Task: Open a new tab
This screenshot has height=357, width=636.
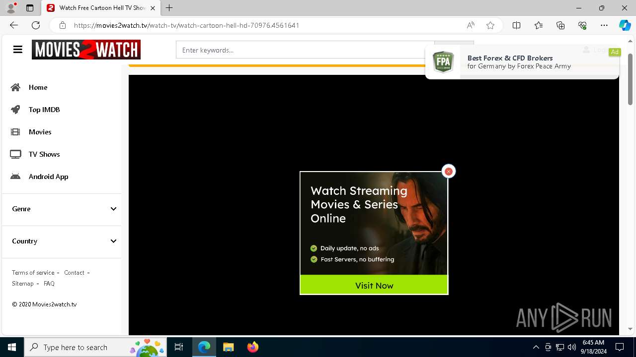Action: tap(169, 8)
